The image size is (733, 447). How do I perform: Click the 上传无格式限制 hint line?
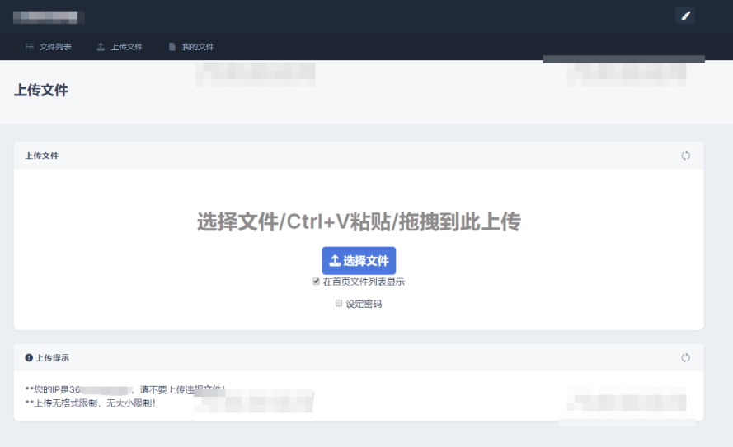90,403
